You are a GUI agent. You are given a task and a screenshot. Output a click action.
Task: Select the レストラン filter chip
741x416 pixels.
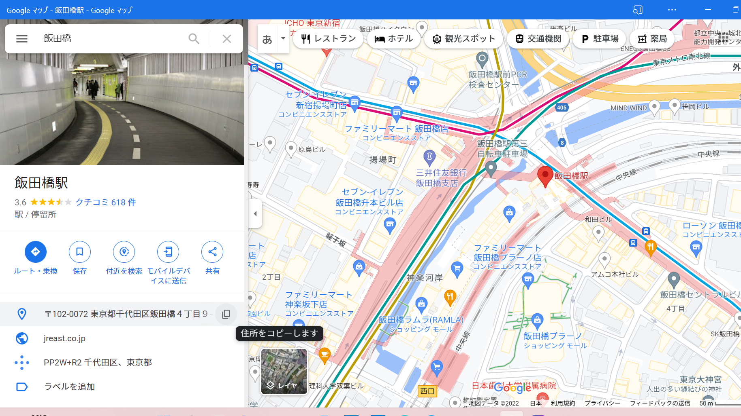pos(328,39)
